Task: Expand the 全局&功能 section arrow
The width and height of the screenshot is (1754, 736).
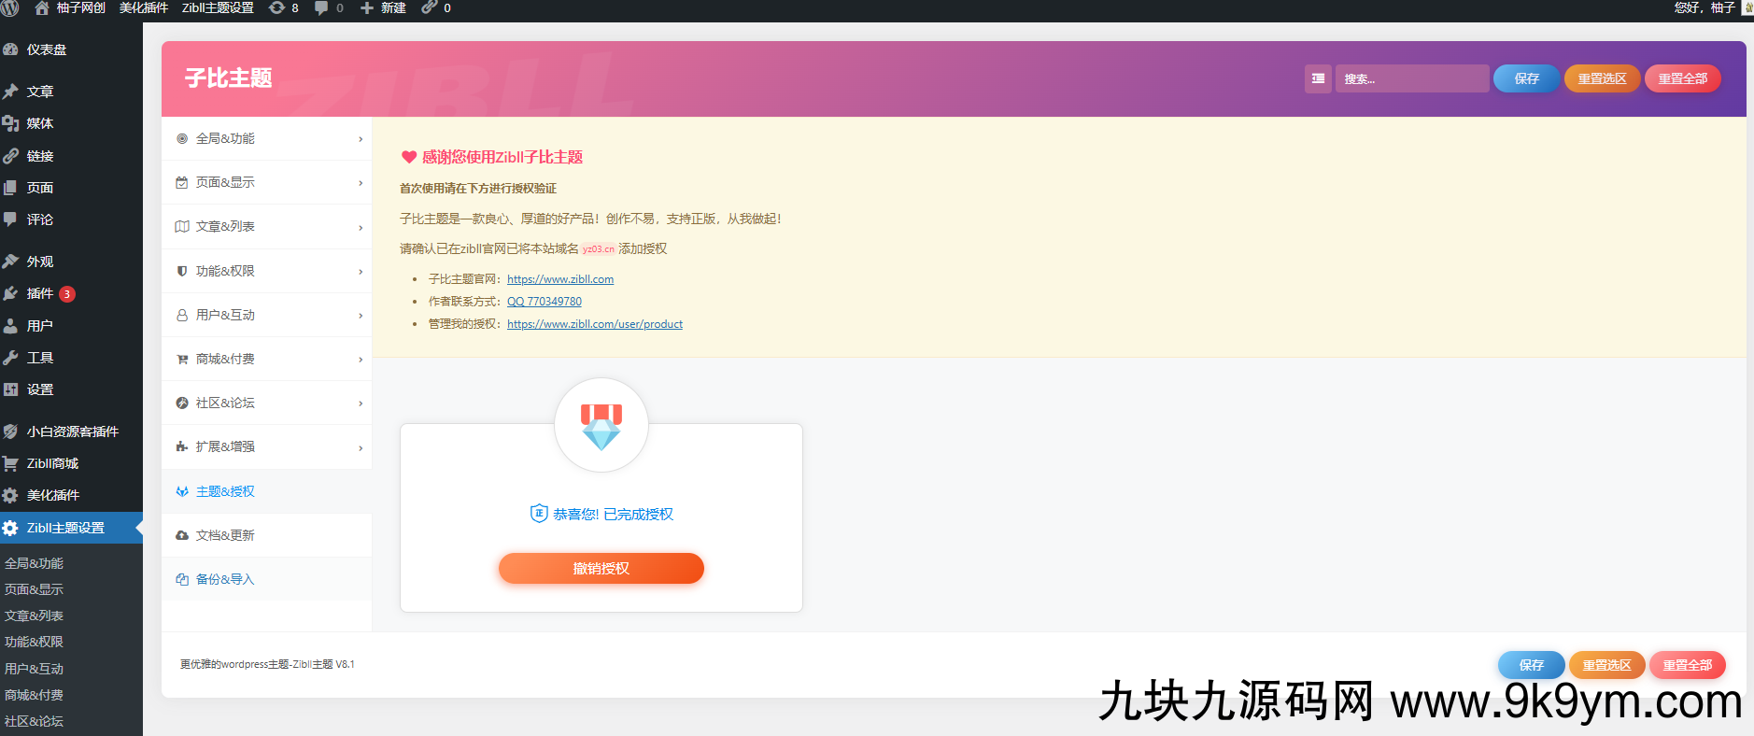Action: click(361, 139)
